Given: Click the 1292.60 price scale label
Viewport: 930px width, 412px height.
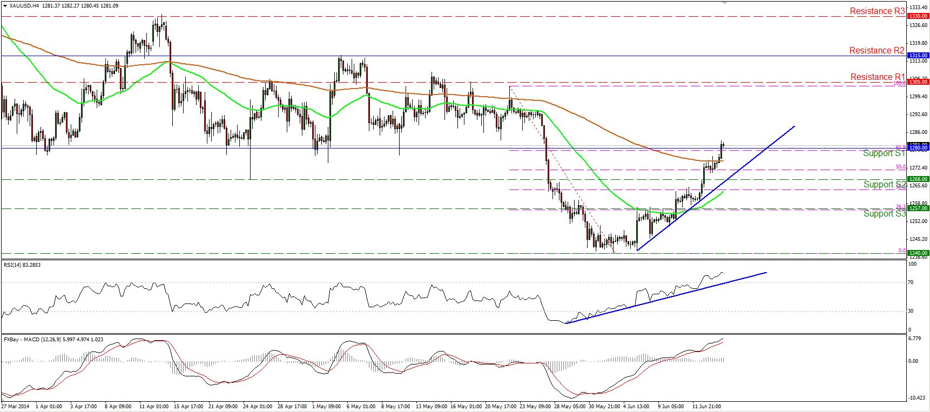Looking at the screenshot, I should pyautogui.click(x=919, y=114).
